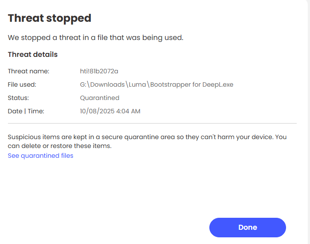
Task: Click the Luma folder in file path
Action: (138, 84)
